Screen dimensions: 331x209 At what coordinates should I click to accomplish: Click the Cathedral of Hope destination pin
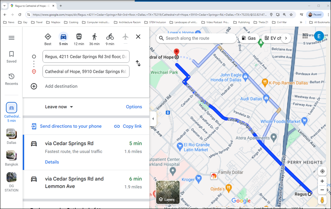(177, 52)
